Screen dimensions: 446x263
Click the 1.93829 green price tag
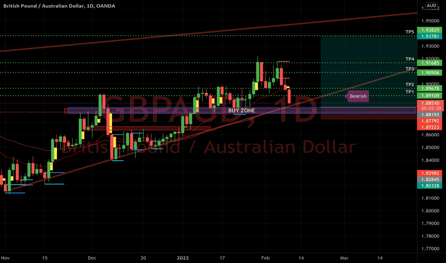point(430,30)
